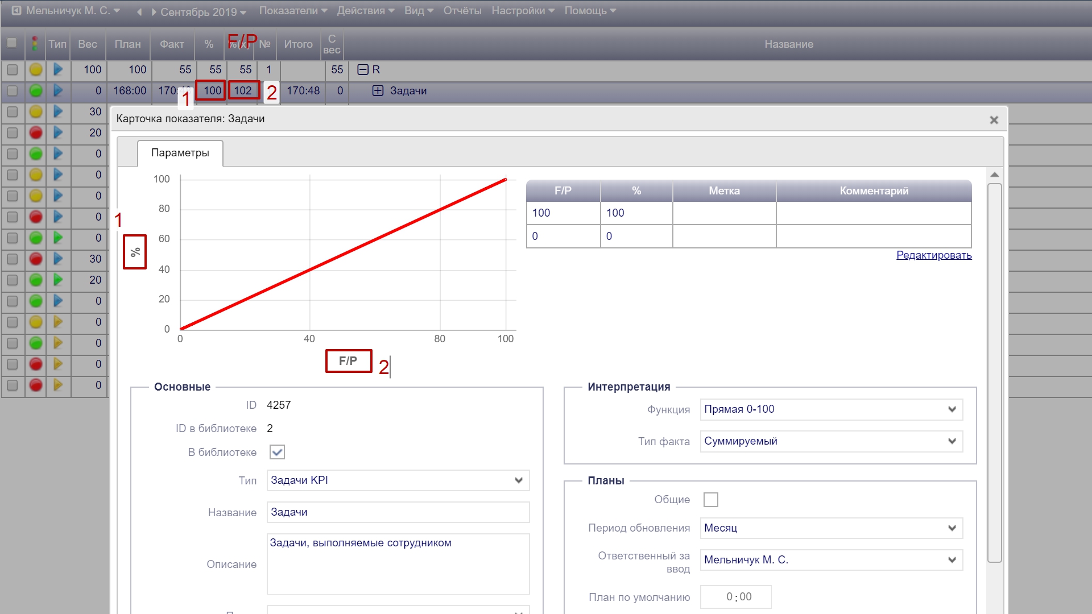Switch to the Параметры tab
The image size is (1092, 614).
tap(180, 153)
